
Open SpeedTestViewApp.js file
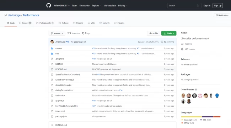[x=65, y=80]
